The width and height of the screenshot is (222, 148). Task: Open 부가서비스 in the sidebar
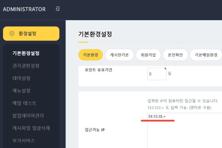pos(24,140)
